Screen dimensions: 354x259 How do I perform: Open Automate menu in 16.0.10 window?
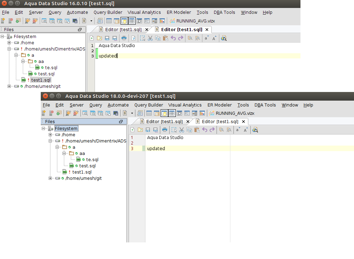coord(77,12)
